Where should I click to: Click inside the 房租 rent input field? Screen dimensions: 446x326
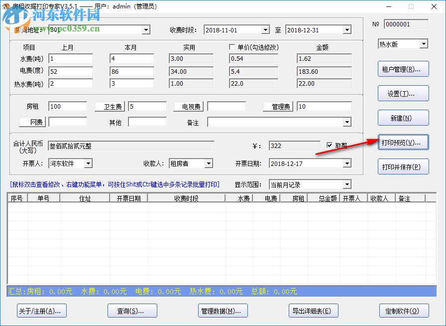[x=67, y=106]
